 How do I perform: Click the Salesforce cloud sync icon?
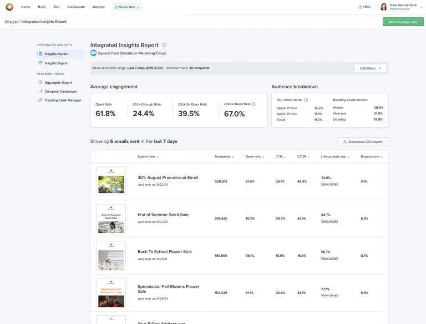tap(94, 53)
